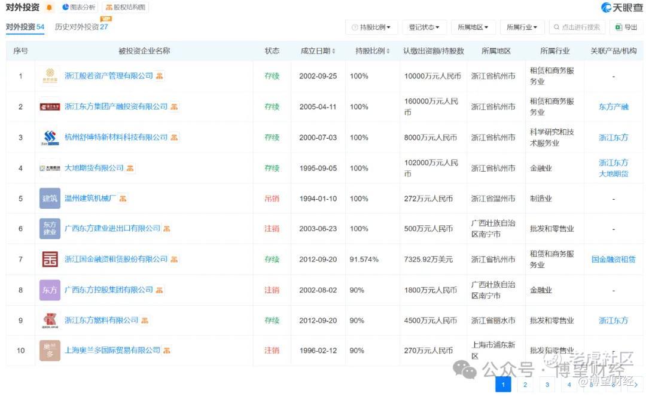Go to page 2 of results

(x=525, y=385)
